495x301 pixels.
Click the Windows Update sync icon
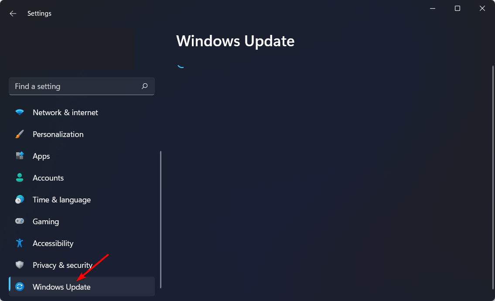20,287
